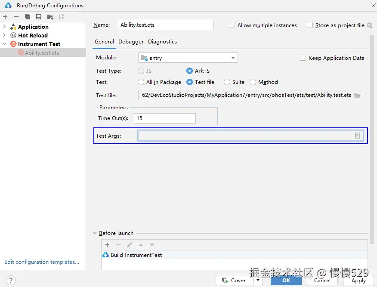Add a new configuration with the plus icon
This screenshot has height=287, width=377.
pos(5,17)
